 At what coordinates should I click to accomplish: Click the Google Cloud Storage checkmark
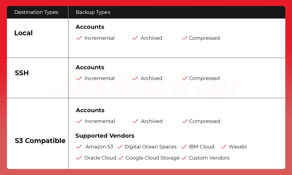(x=121, y=158)
